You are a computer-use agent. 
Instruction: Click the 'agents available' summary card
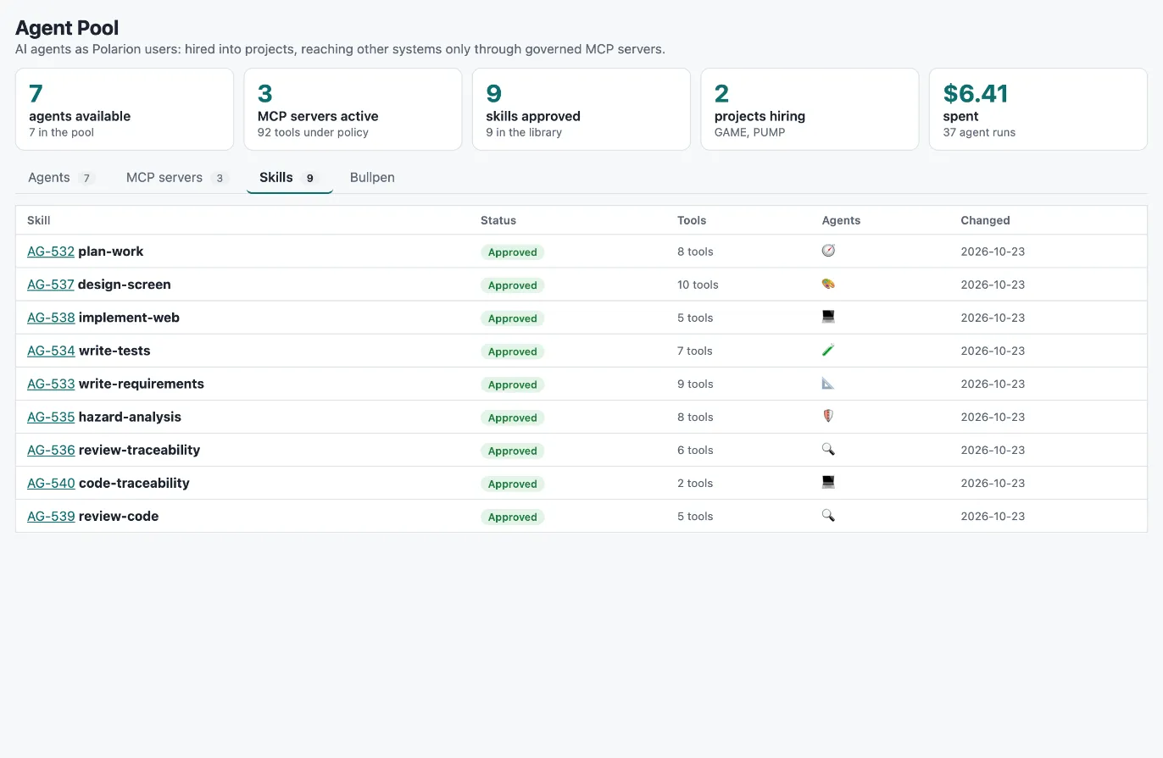pyautogui.click(x=125, y=109)
